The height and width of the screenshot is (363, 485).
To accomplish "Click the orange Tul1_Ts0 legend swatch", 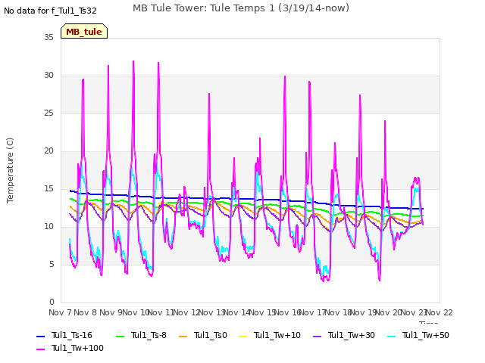I will click(x=183, y=336).
